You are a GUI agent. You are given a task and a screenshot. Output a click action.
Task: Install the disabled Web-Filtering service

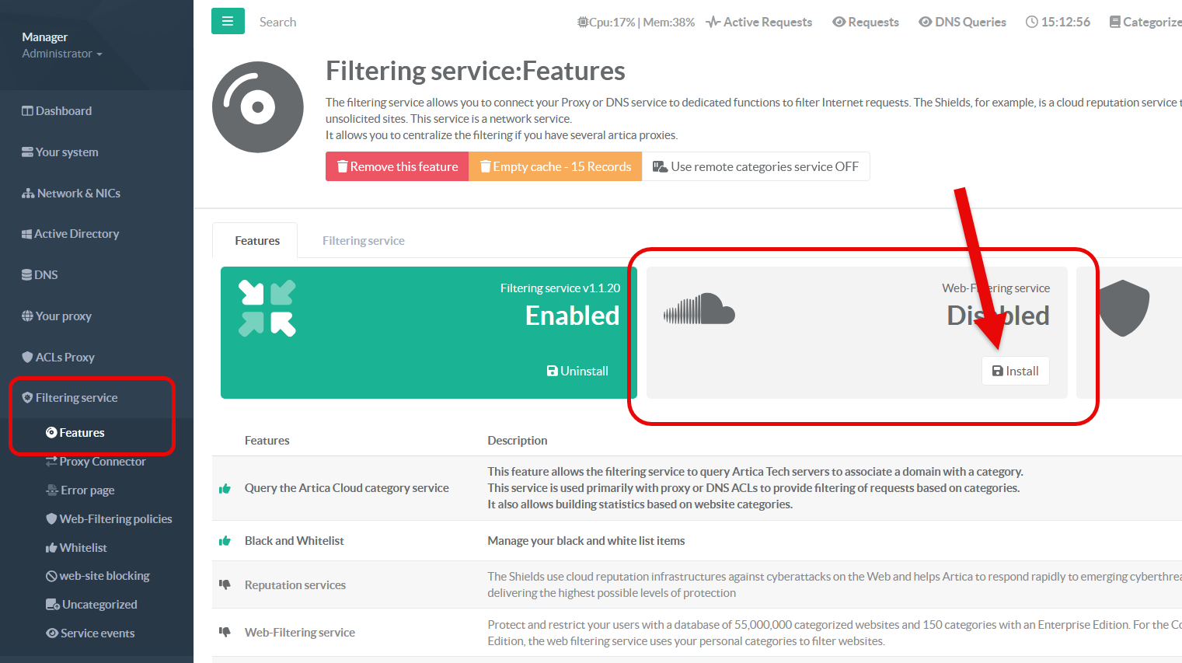1015,371
